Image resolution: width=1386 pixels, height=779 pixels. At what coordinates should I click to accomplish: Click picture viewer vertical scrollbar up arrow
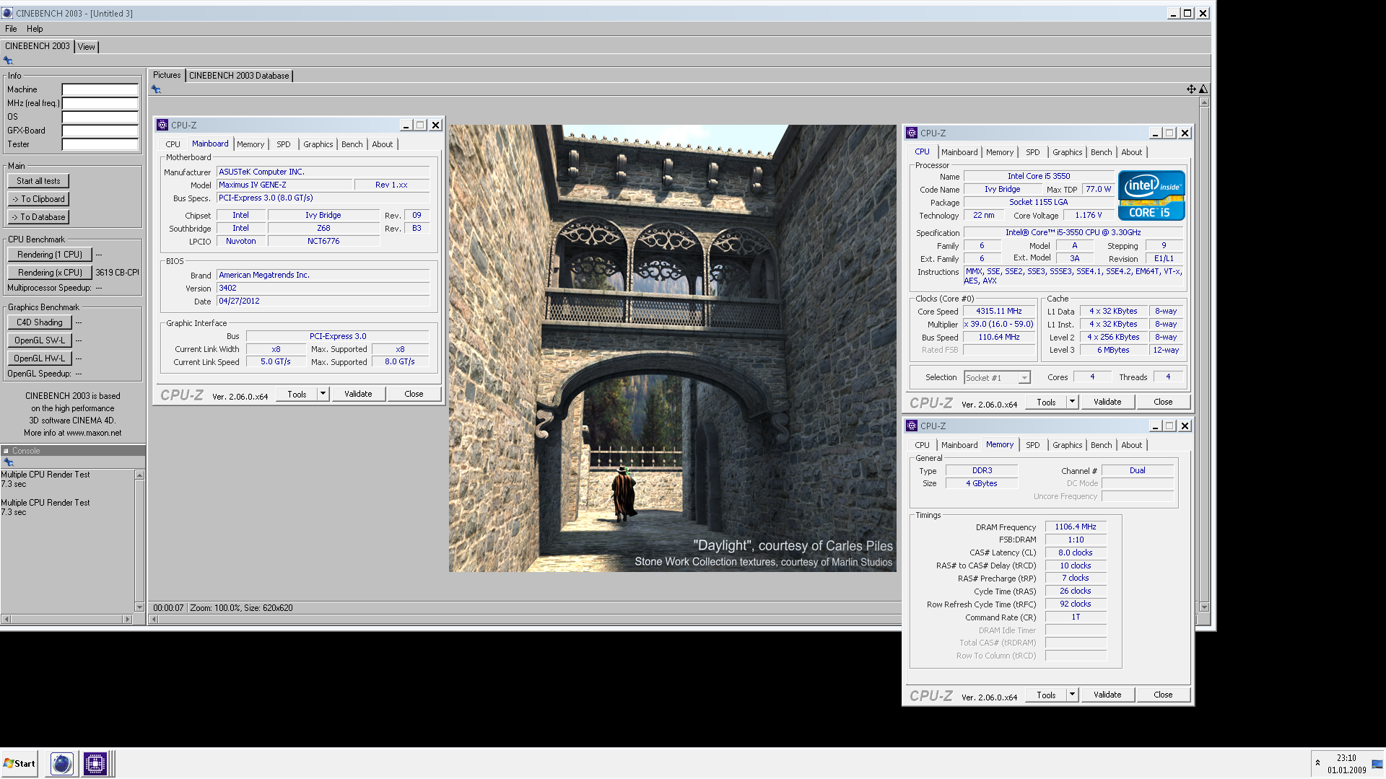point(1203,102)
